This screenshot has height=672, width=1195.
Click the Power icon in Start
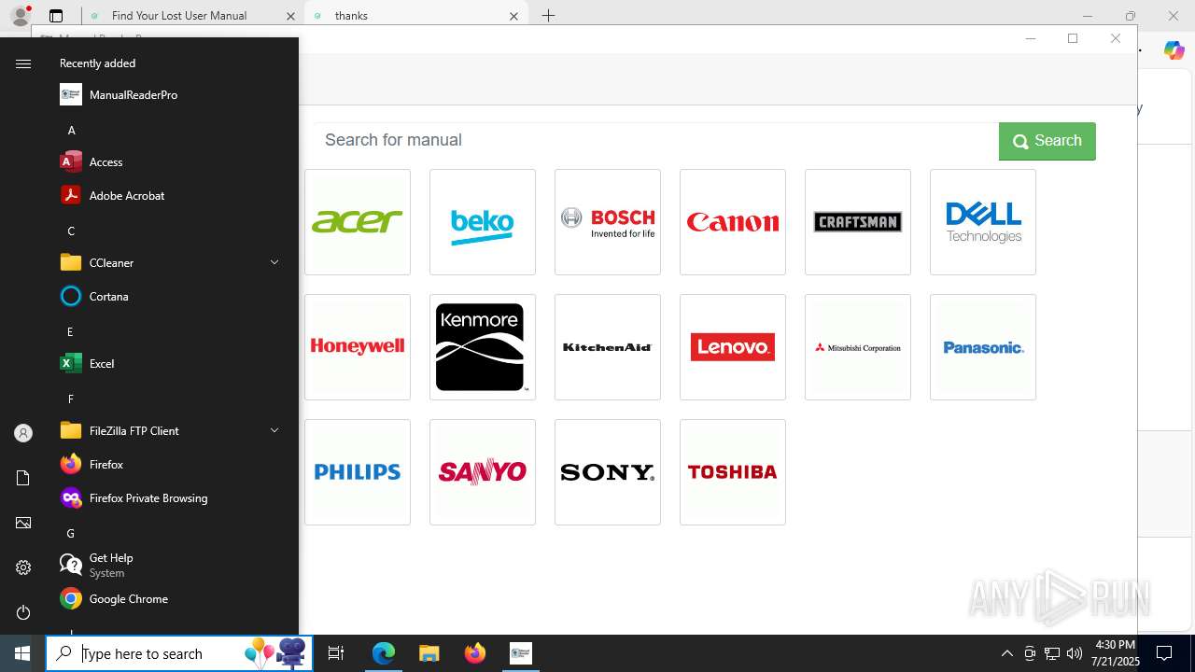tap(23, 612)
